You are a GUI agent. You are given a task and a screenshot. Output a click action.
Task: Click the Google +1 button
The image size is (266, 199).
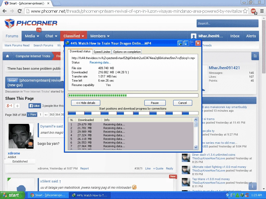click(x=9, y=106)
